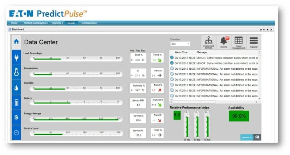Open Connected devices
Viewport: 290px width, 155px height.
208,42
